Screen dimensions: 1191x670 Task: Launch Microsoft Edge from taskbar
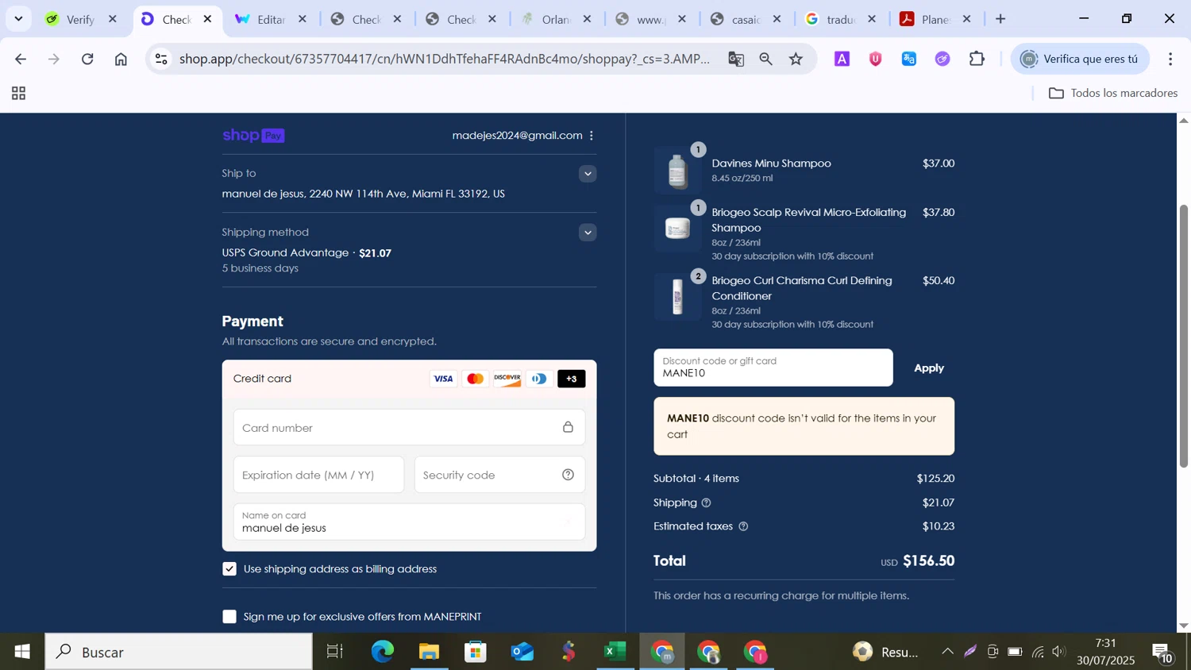(x=382, y=652)
